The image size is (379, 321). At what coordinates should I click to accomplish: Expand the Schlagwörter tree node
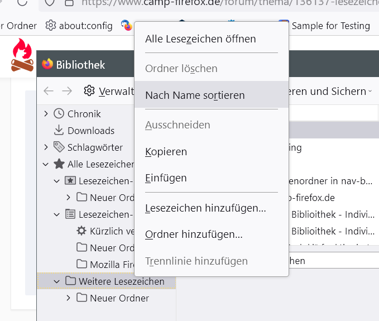tap(46, 147)
